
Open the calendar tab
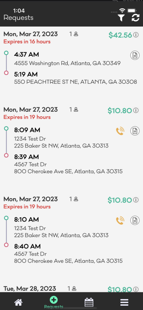[89, 302]
